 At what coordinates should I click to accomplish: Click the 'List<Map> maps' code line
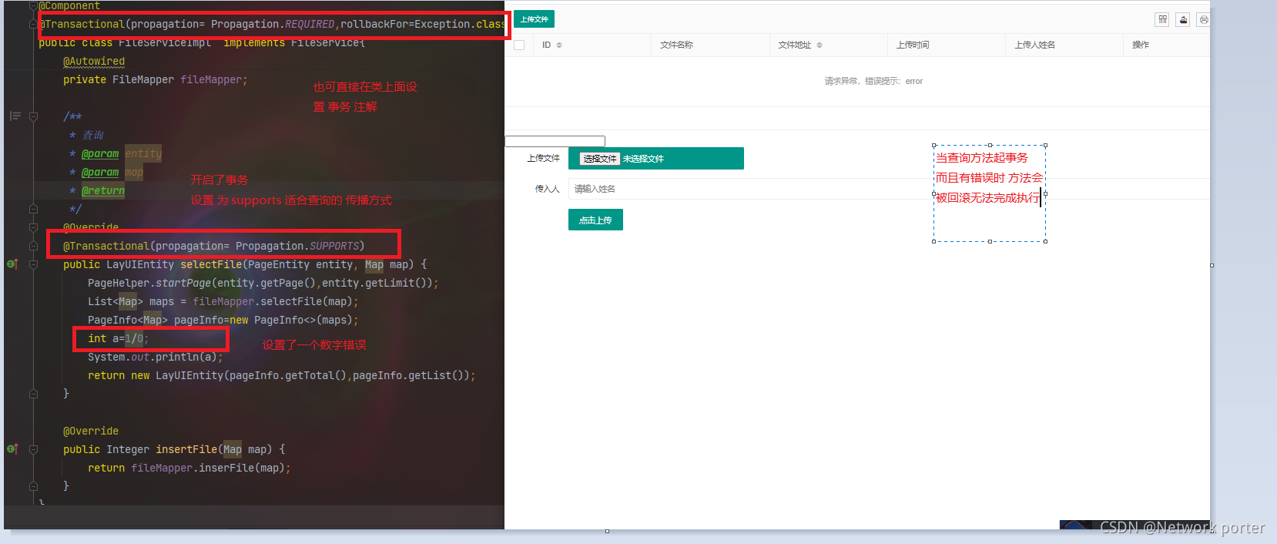(223, 301)
